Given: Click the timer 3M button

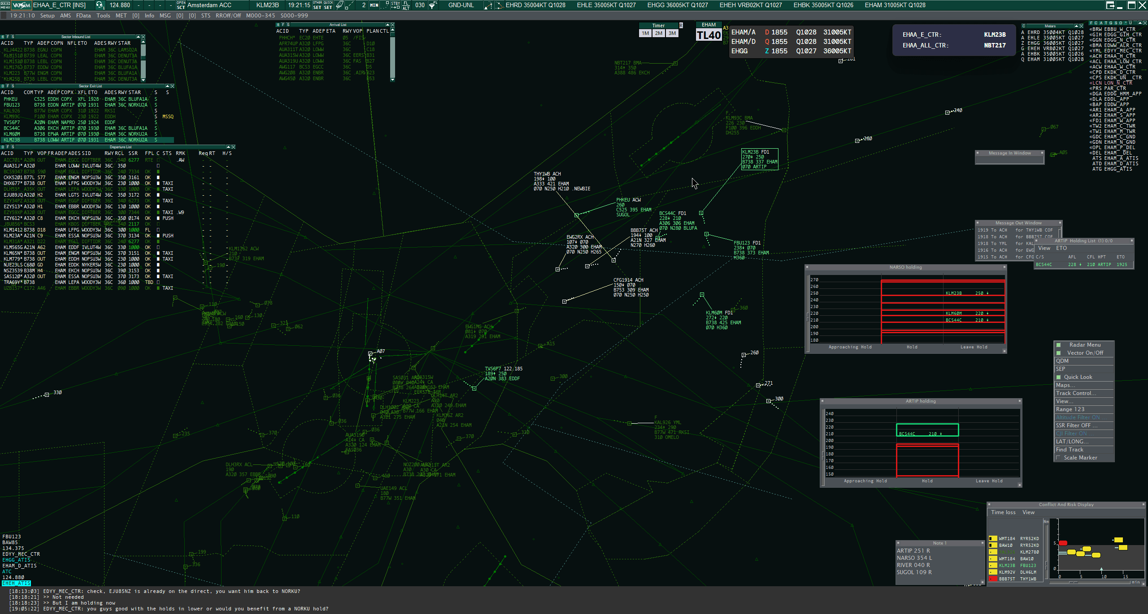Looking at the screenshot, I should (x=672, y=33).
